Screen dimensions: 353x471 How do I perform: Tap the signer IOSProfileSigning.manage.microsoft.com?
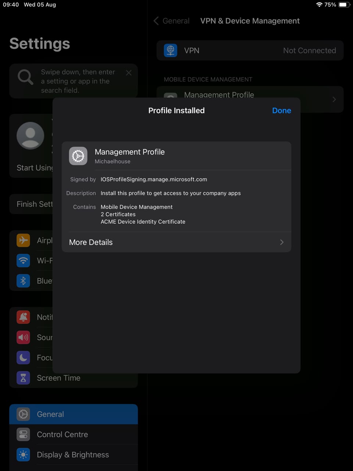[154, 179]
